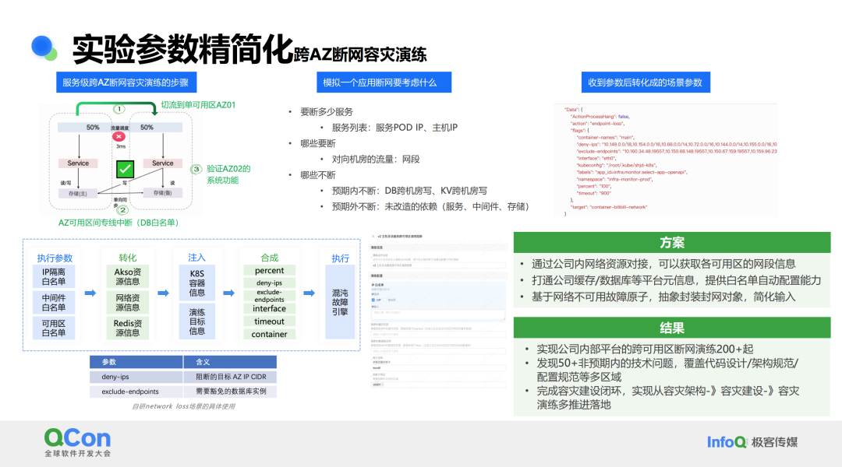Select the Redis资源信息 box
This screenshot has width=842, height=467.
pyautogui.click(x=127, y=328)
